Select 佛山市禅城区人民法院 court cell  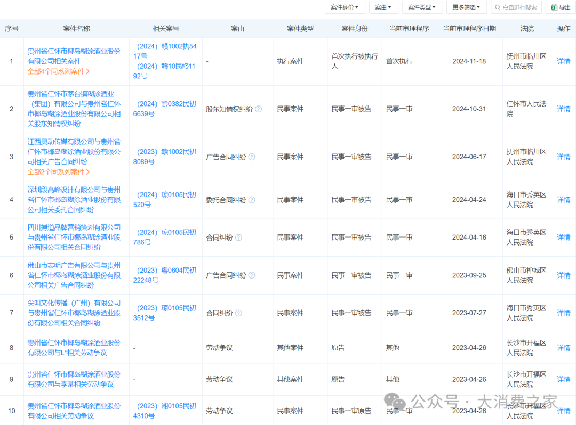click(x=526, y=275)
